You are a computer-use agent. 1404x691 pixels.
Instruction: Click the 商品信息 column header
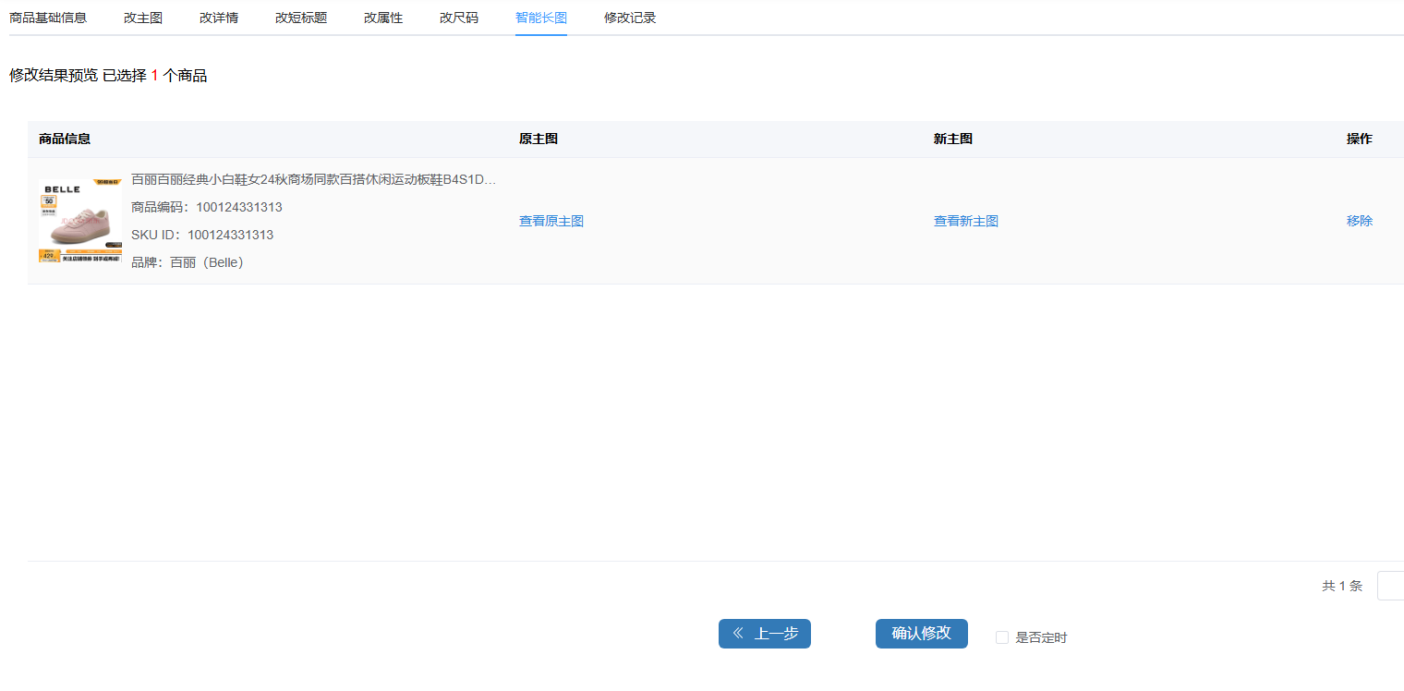click(65, 139)
